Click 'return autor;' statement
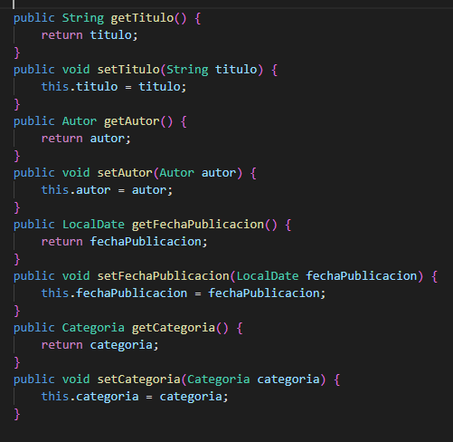 point(86,139)
